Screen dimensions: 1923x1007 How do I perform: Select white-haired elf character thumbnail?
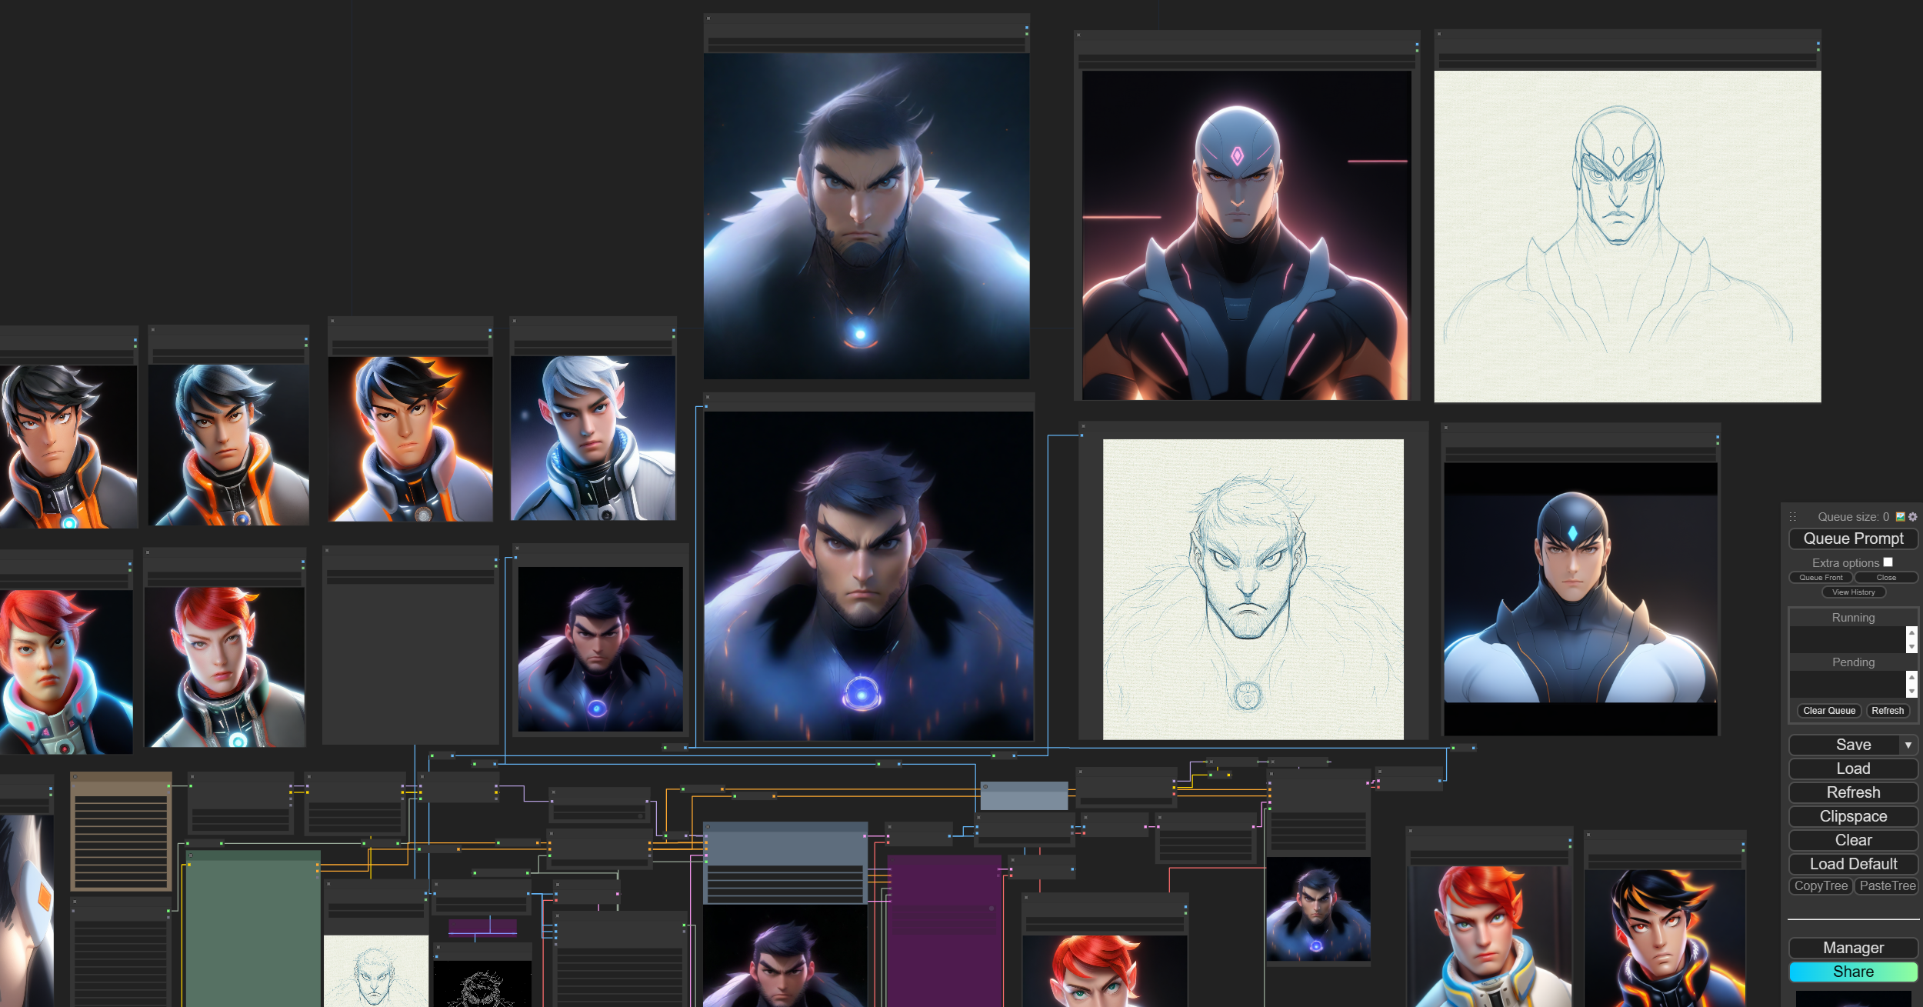(x=593, y=438)
